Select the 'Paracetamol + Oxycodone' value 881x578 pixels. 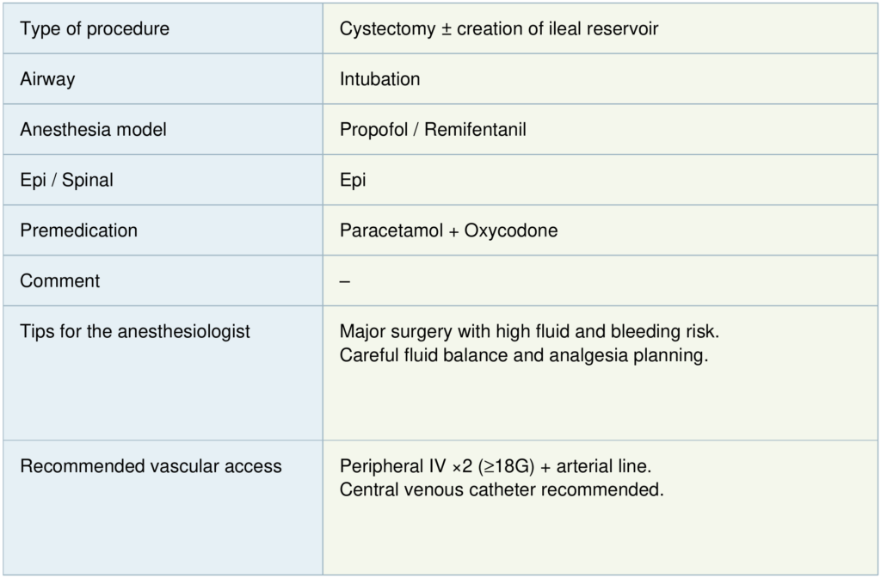tap(448, 231)
